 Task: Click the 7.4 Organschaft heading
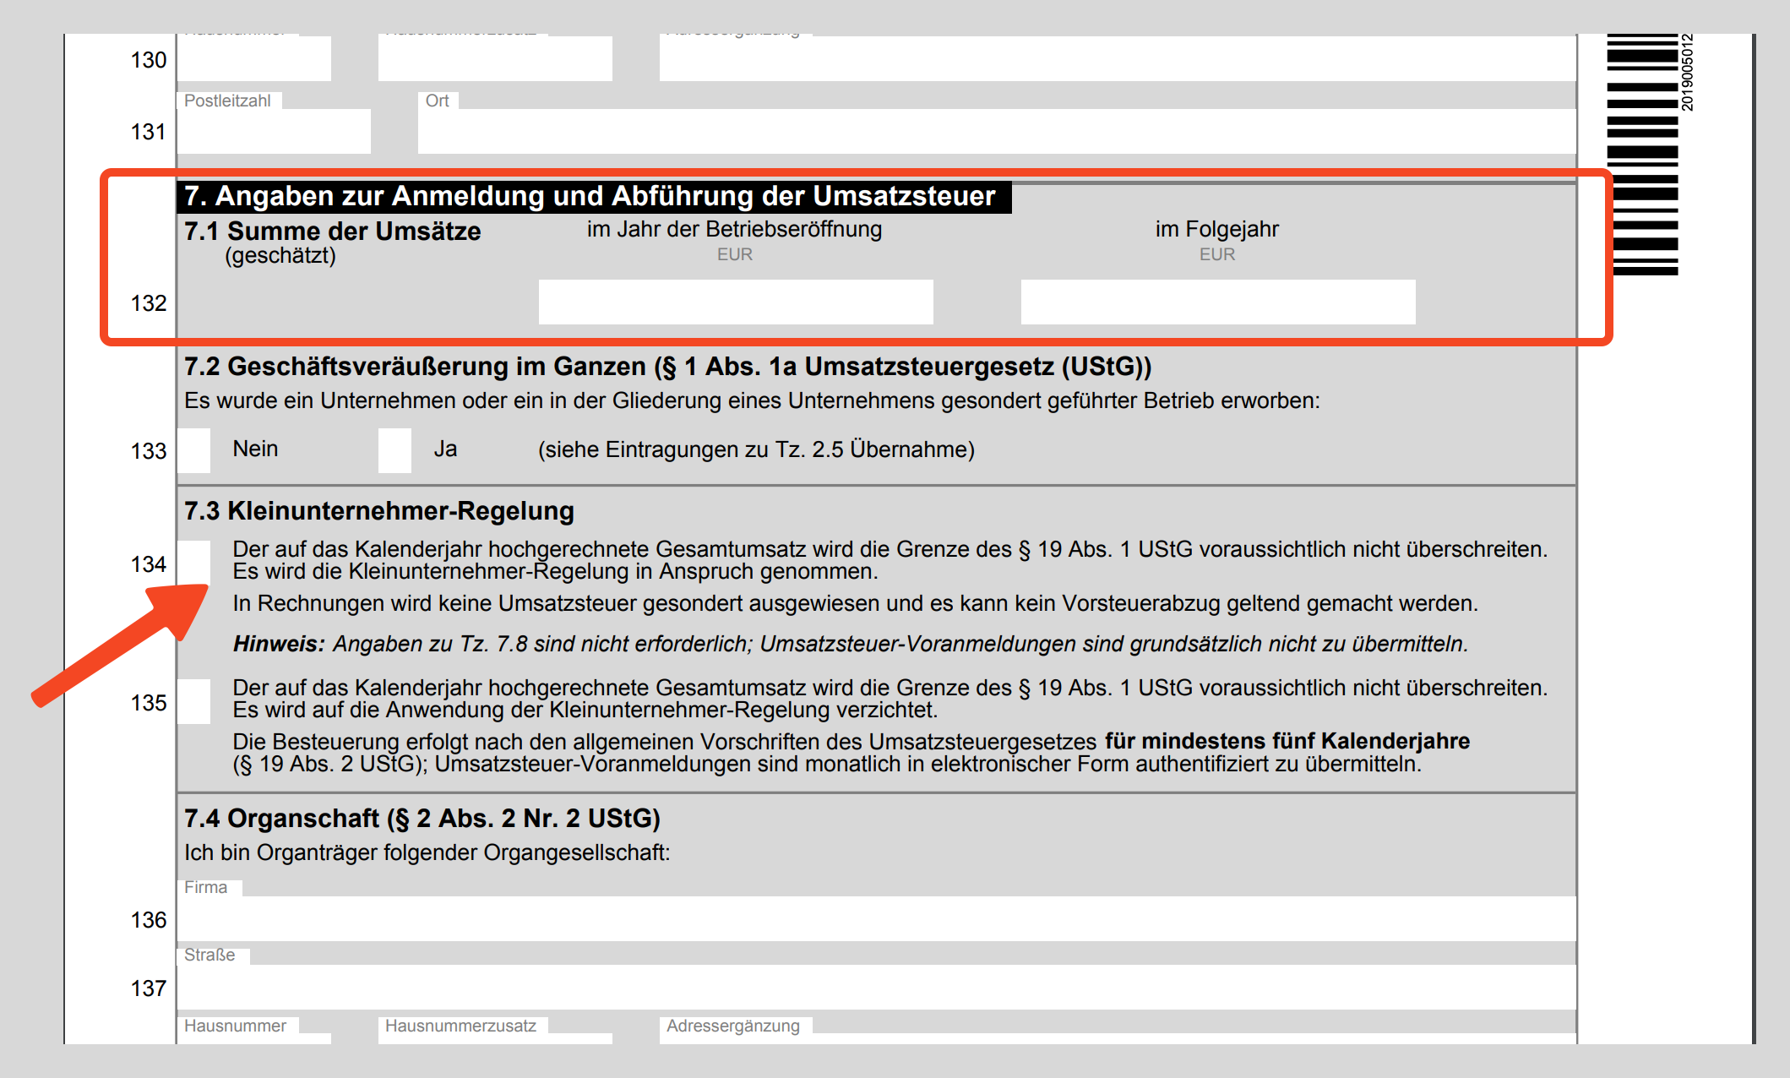point(422,818)
